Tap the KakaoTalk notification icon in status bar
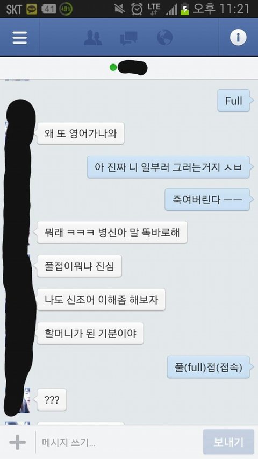258x459 pixels. [x=32, y=9]
